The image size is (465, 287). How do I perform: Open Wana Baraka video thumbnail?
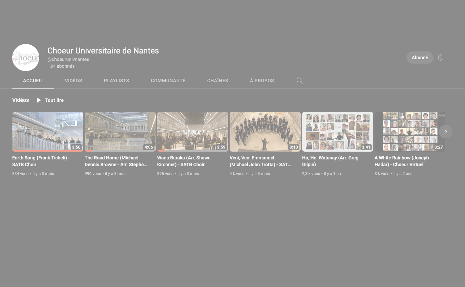(x=193, y=132)
